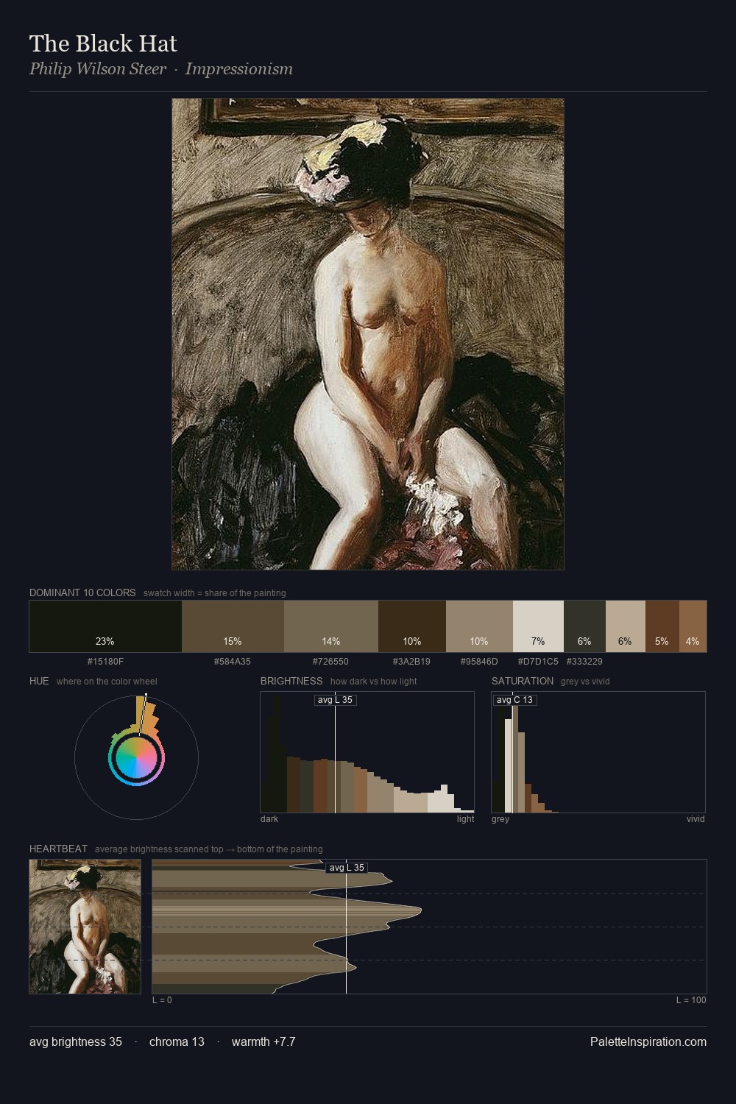Open the main painting image
736x1104 pixels.
pyautogui.click(x=368, y=334)
